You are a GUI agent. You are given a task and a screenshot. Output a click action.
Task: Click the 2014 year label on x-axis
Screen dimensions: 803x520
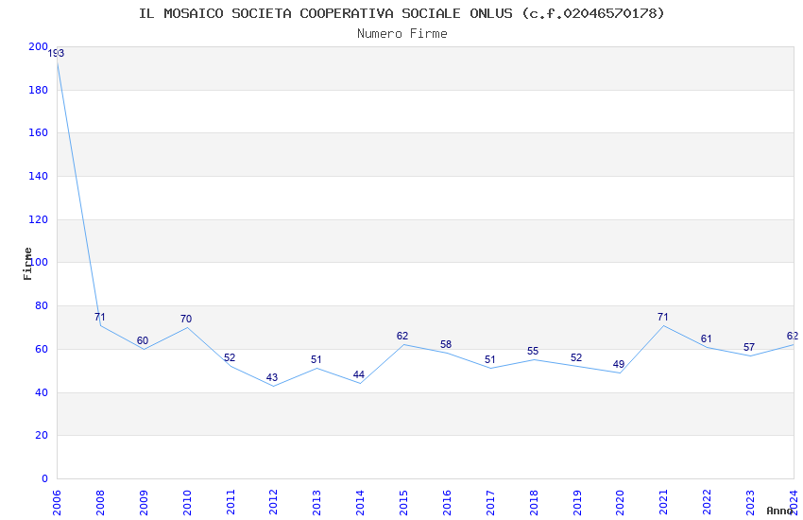(360, 503)
